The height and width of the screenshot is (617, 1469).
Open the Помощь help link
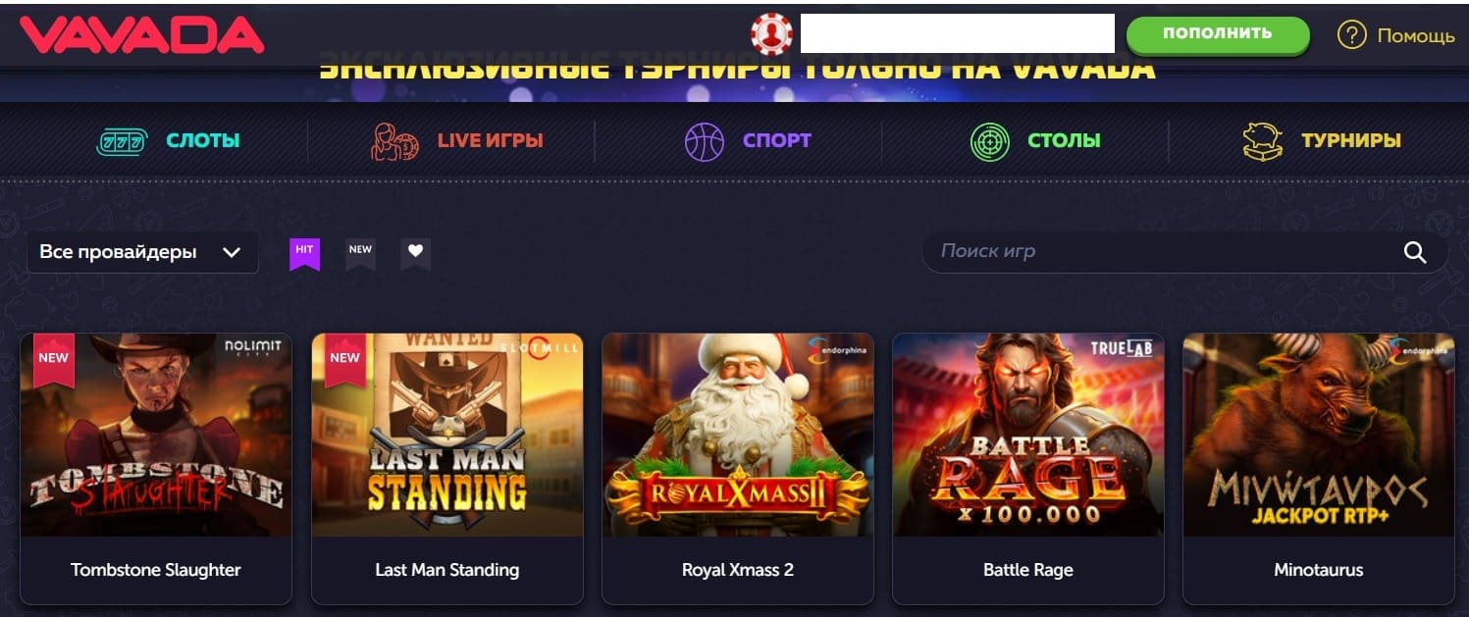click(1416, 36)
